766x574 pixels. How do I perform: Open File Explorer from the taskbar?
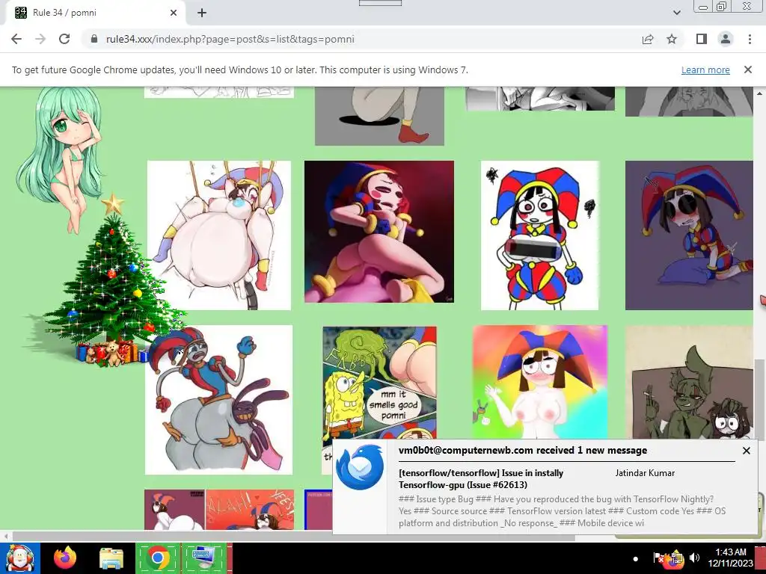click(111, 558)
